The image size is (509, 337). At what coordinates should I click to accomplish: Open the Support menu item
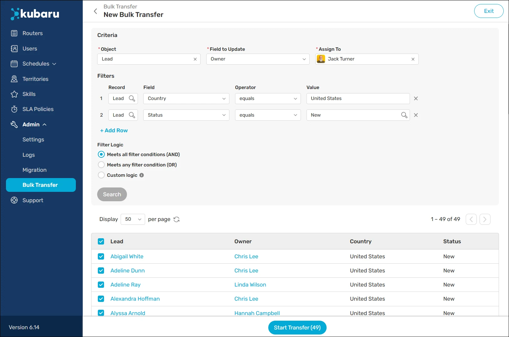click(x=33, y=200)
